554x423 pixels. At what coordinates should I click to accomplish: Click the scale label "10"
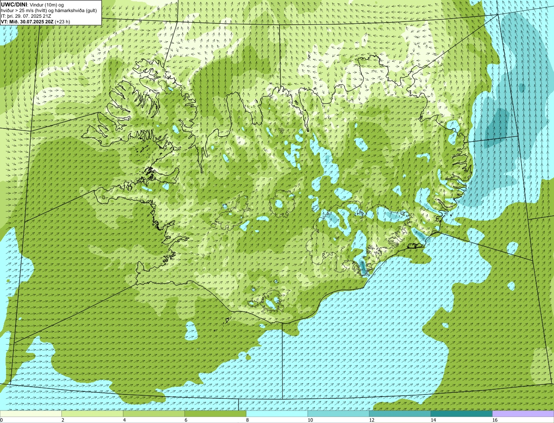[x=310, y=420]
